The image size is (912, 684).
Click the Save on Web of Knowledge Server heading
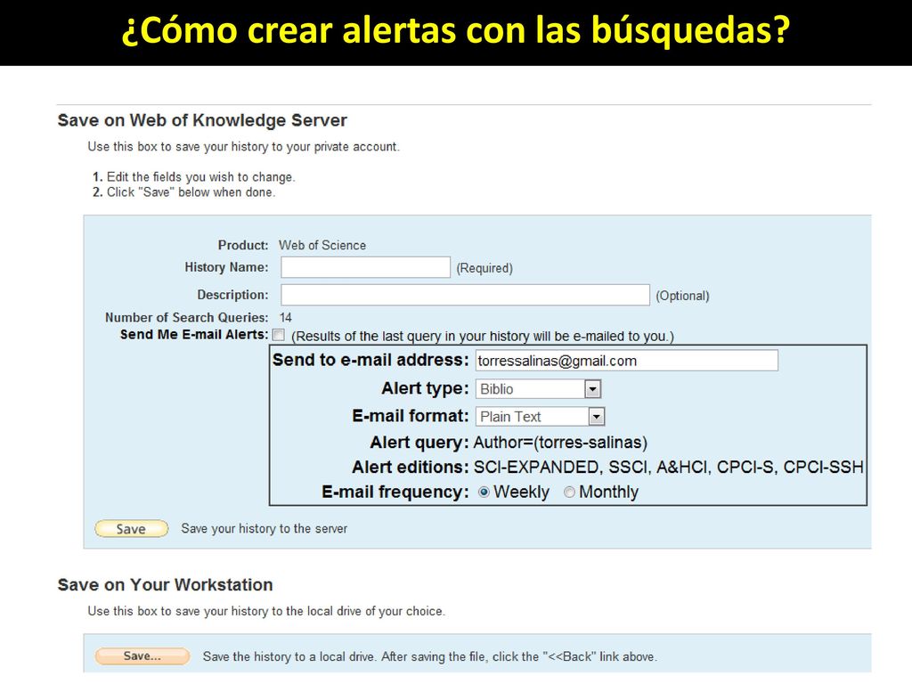point(202,120)
